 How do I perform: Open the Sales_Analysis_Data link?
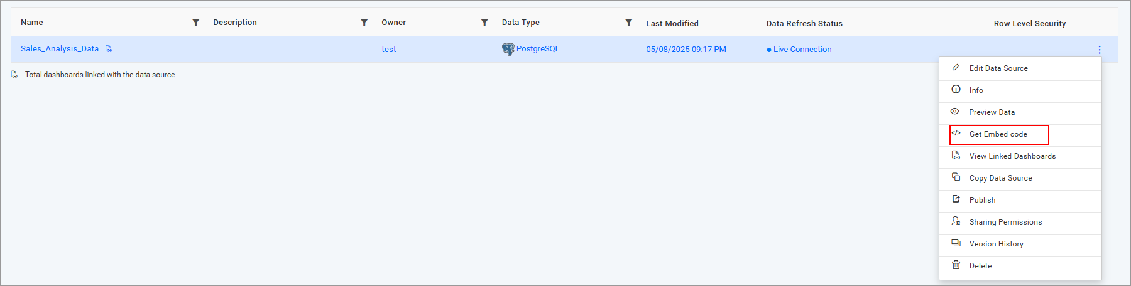pos(60,49)
